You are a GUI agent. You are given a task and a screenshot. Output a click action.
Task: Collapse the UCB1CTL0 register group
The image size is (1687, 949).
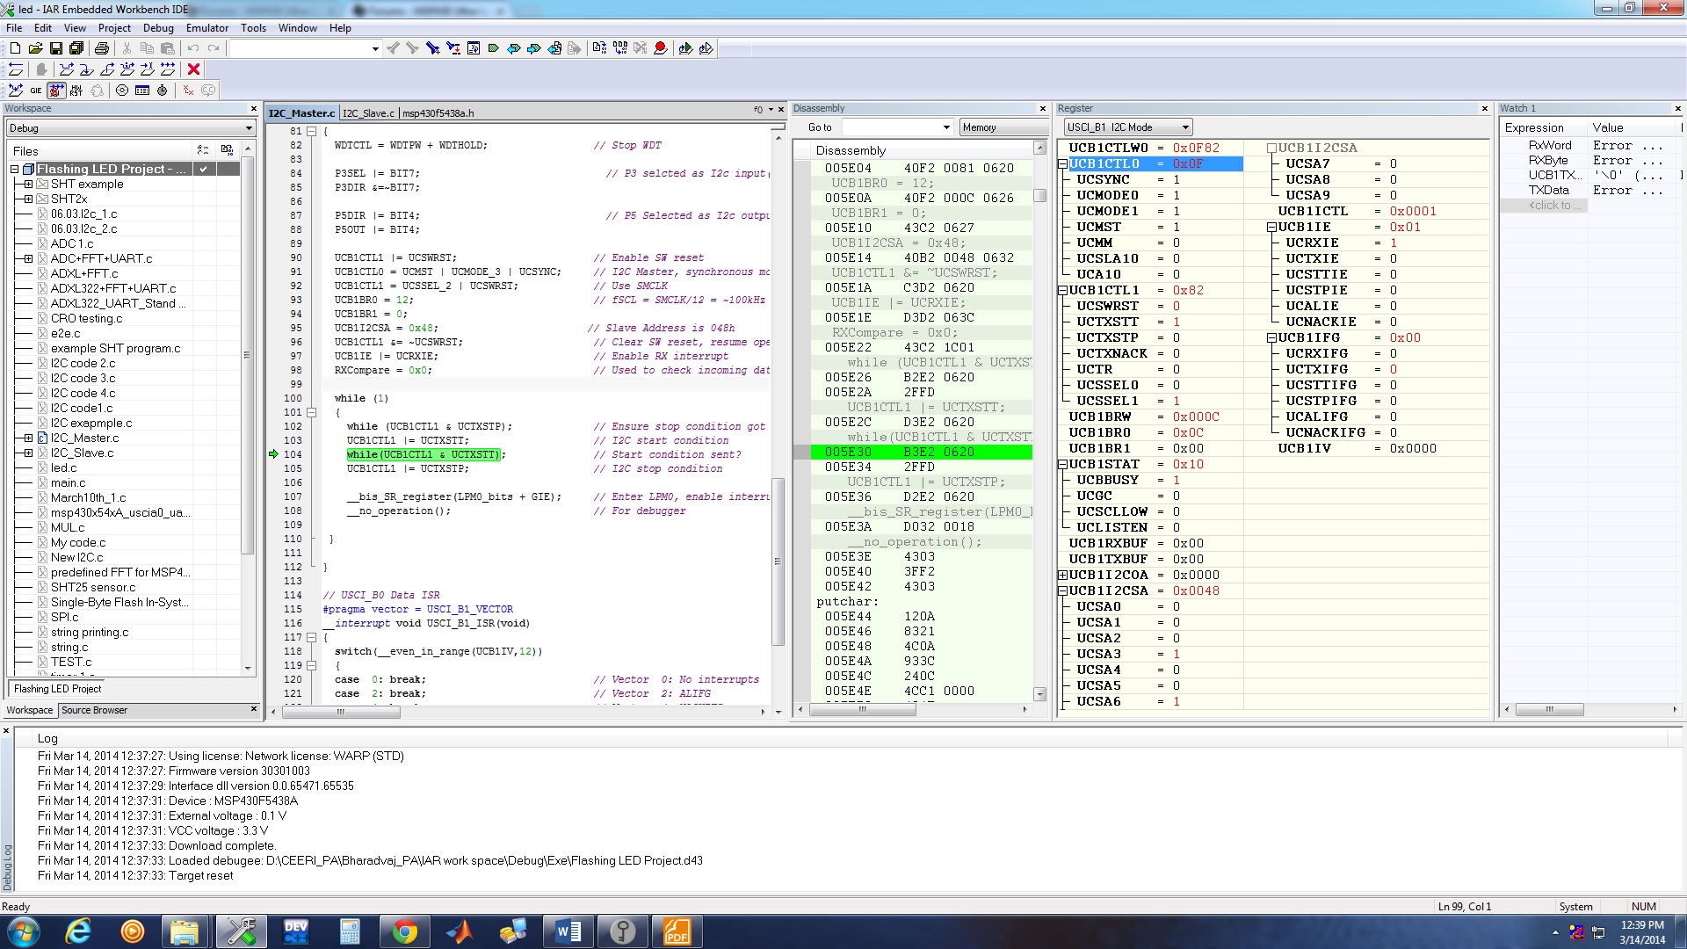pyautogui.click(x=1062, y=164)
